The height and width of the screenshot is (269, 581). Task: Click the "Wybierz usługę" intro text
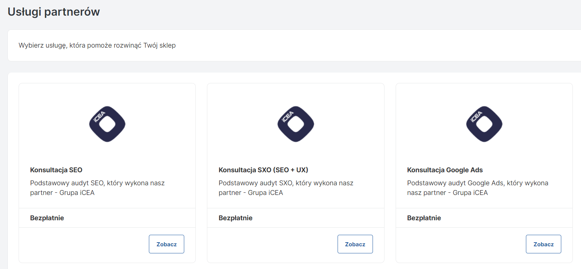[x=97, y=46]
